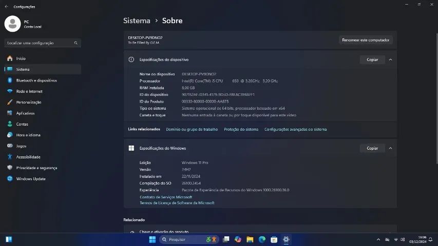Open the clock and date 03/12/2024

tap(418, 239)
